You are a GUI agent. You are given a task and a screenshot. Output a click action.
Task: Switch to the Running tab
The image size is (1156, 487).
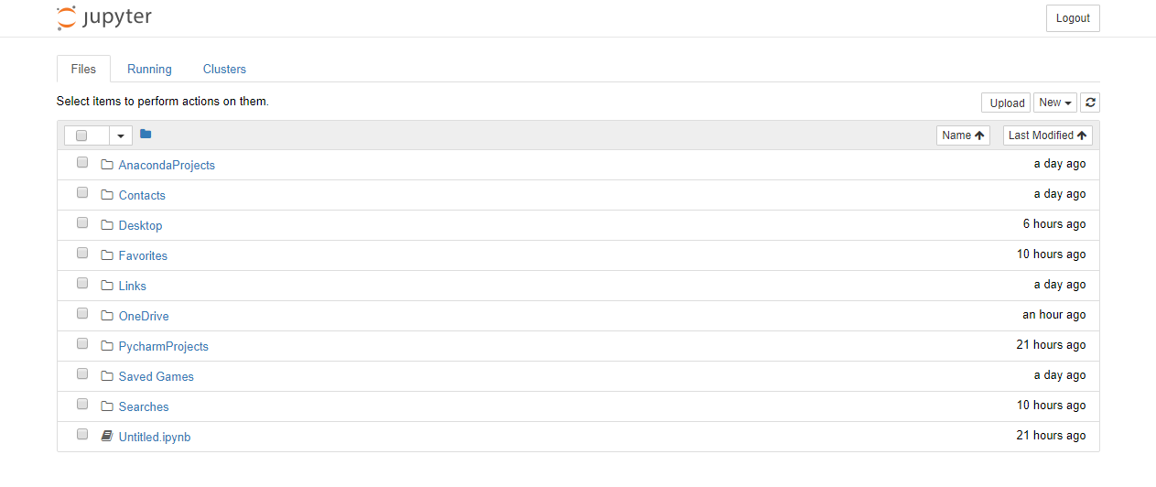(149, 69)
